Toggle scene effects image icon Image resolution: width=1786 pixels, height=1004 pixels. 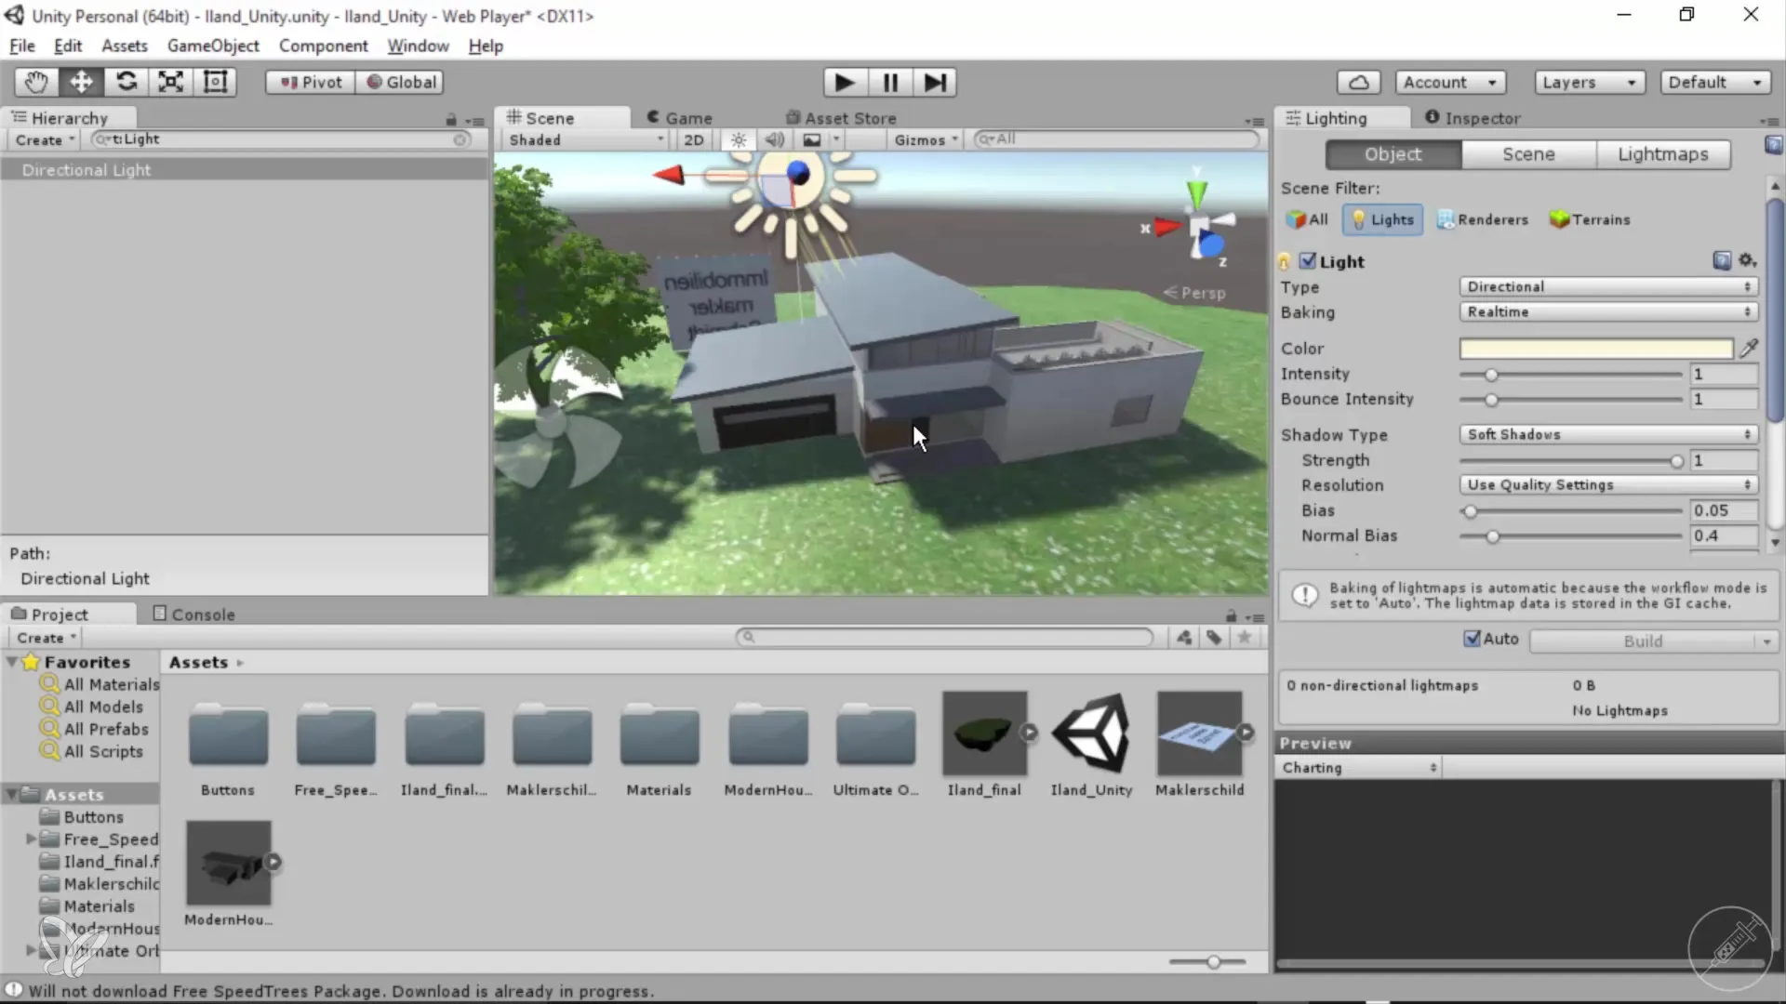[812, 139]
